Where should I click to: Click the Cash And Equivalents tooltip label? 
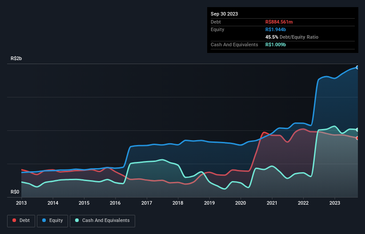(234, 44)
